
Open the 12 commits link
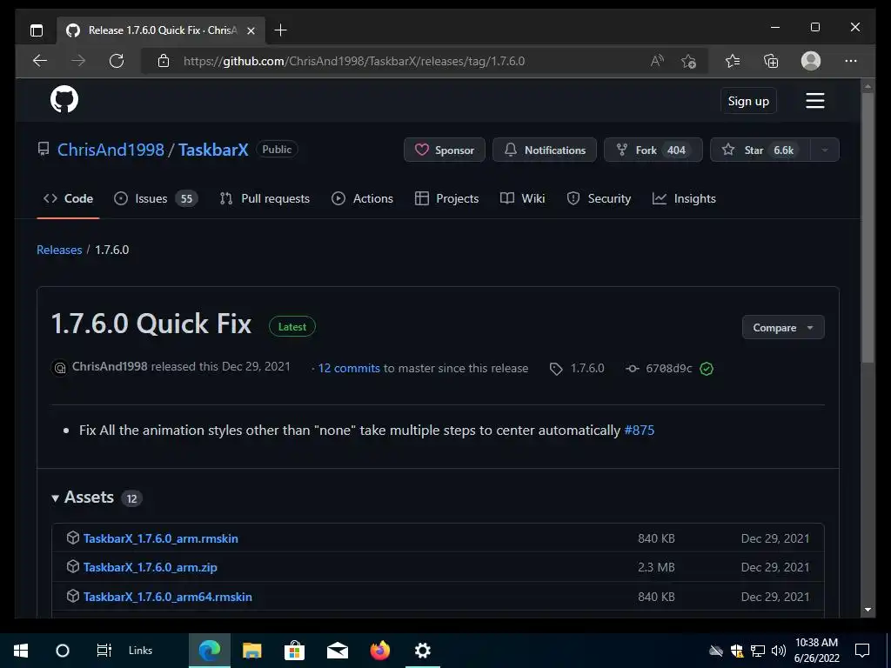pos(349,368)
